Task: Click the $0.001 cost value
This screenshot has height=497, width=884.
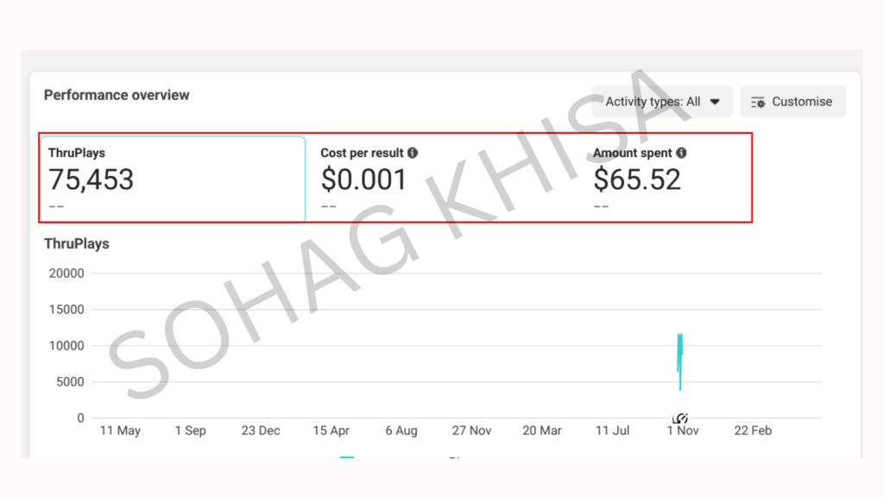Action: point(363,179)
